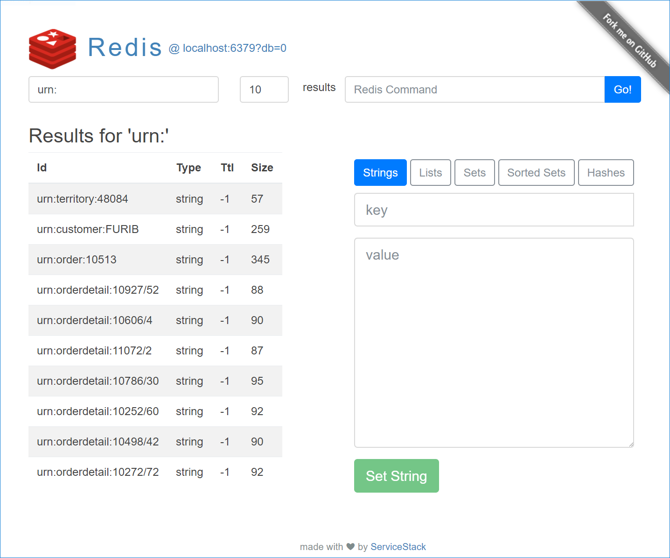Click the Redis title heading
This screenshot has height=558, width=670.
point(125,47)
